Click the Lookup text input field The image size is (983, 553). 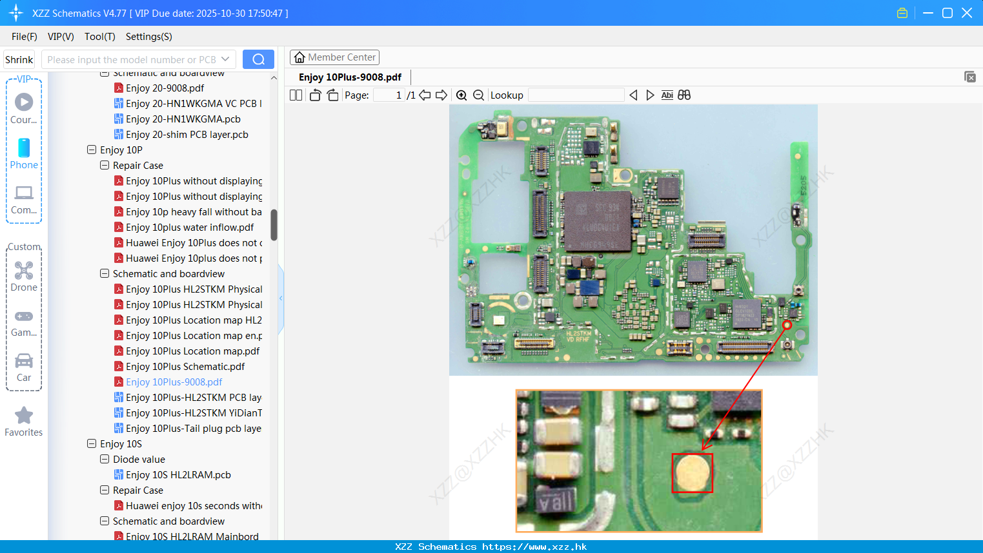tap(576, 95)
